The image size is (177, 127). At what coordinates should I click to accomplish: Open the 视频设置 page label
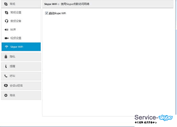[16, 38]
